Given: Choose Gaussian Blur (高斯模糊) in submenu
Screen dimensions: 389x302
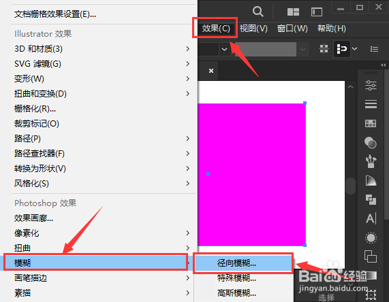Looking at the screenshot, I should click(244, 293).
